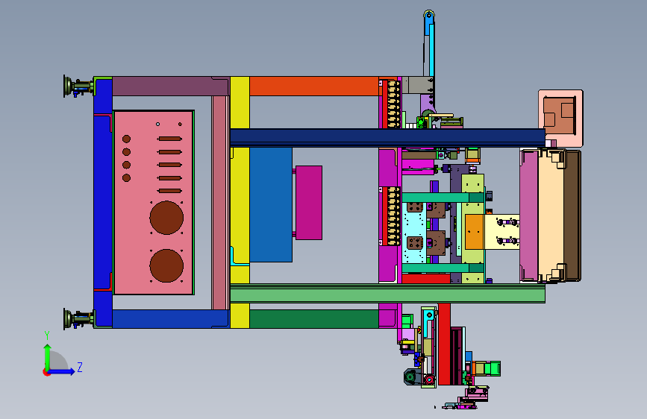Pick the upper large circular cutout on pink panel
Image resolution: width=647 pixels, height=419 pixels.
[166, 218]
